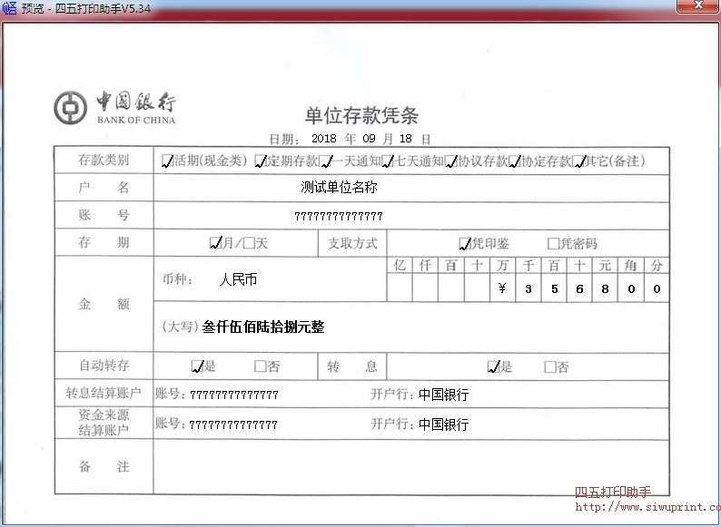
Task: Click digit 5 in the 百 column
Action: tap(555, 289)
